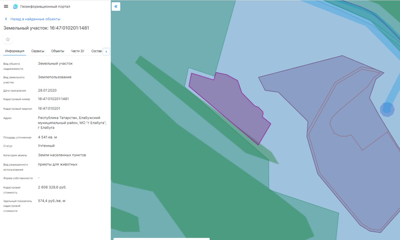Image resolution: width=400 pixels, height=240 pixels.
Task: Open the Состав tab
Action: [97, 51]
